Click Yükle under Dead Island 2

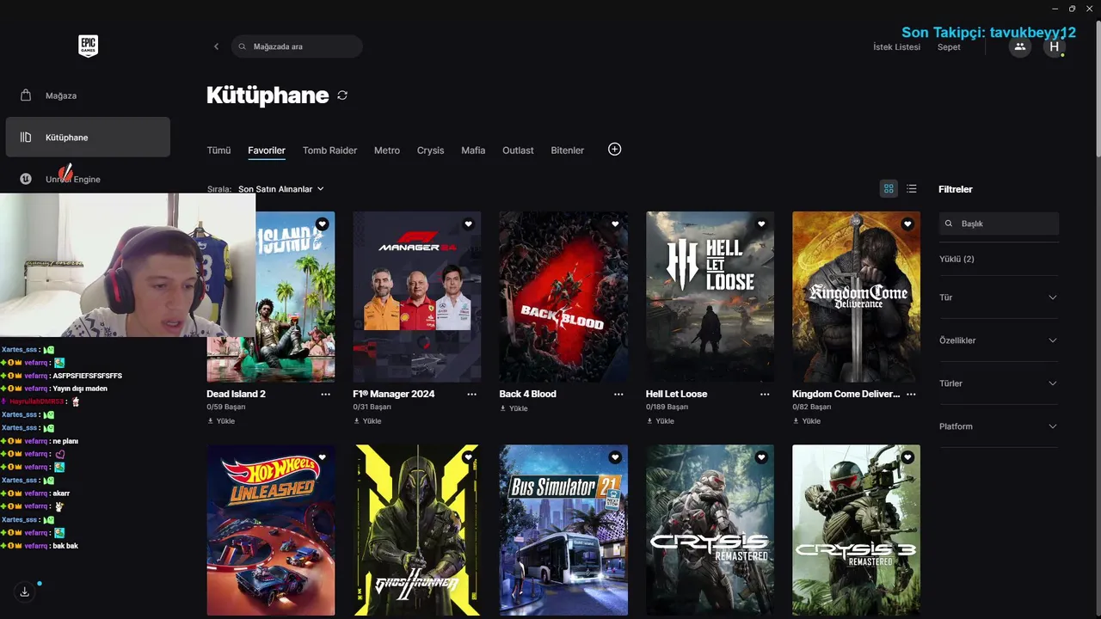tap(221, 421)
